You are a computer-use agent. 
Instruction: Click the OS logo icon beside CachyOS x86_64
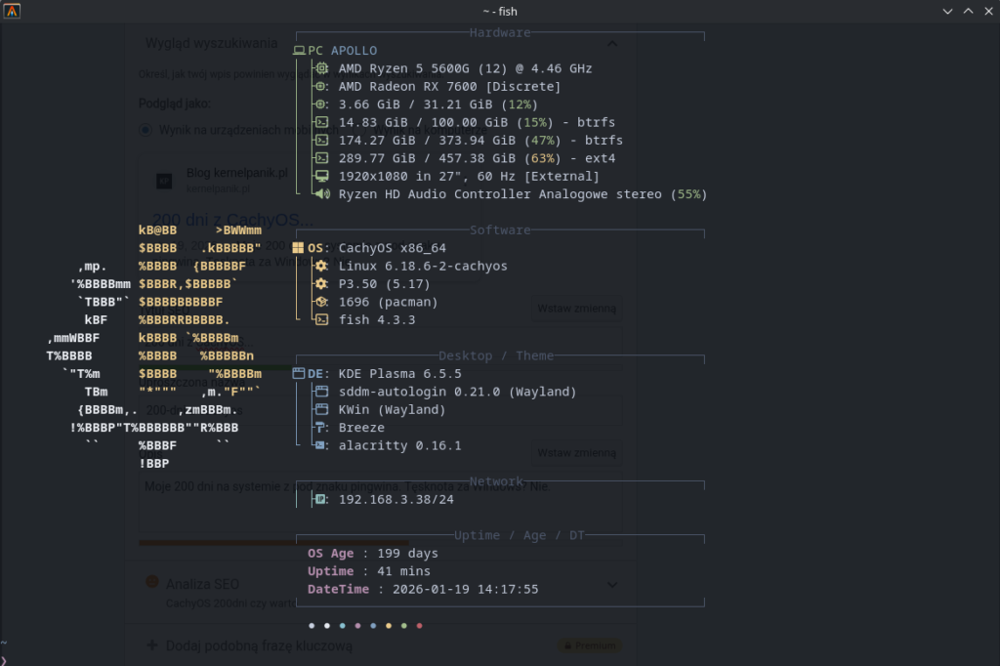tap(298, 248)
